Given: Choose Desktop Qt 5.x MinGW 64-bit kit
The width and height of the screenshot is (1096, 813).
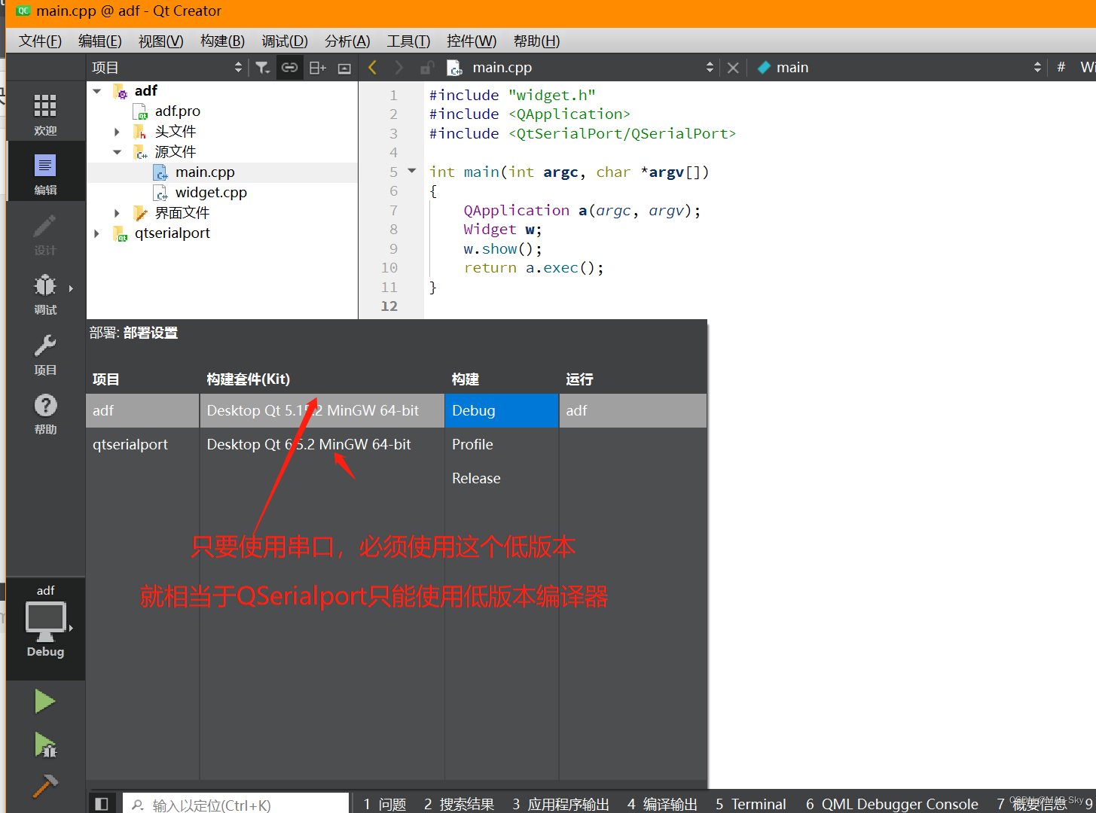Looking at the screenshot, I should (322, 410).
